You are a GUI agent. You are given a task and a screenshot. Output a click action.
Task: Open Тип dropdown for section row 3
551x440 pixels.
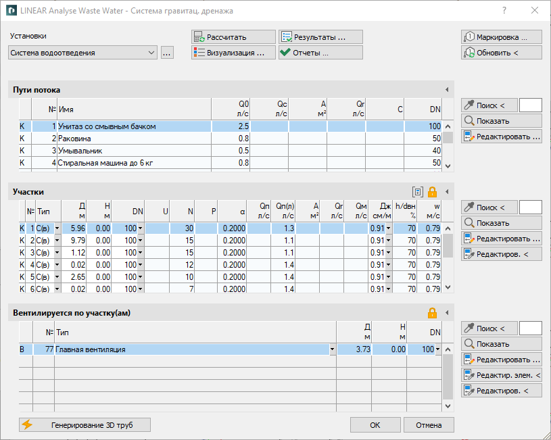[57, 253]
